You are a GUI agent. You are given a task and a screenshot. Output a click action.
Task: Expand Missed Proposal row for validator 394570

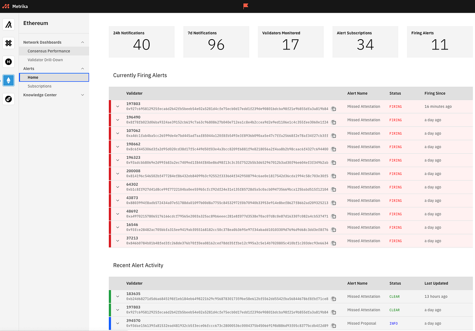point(118,323)
